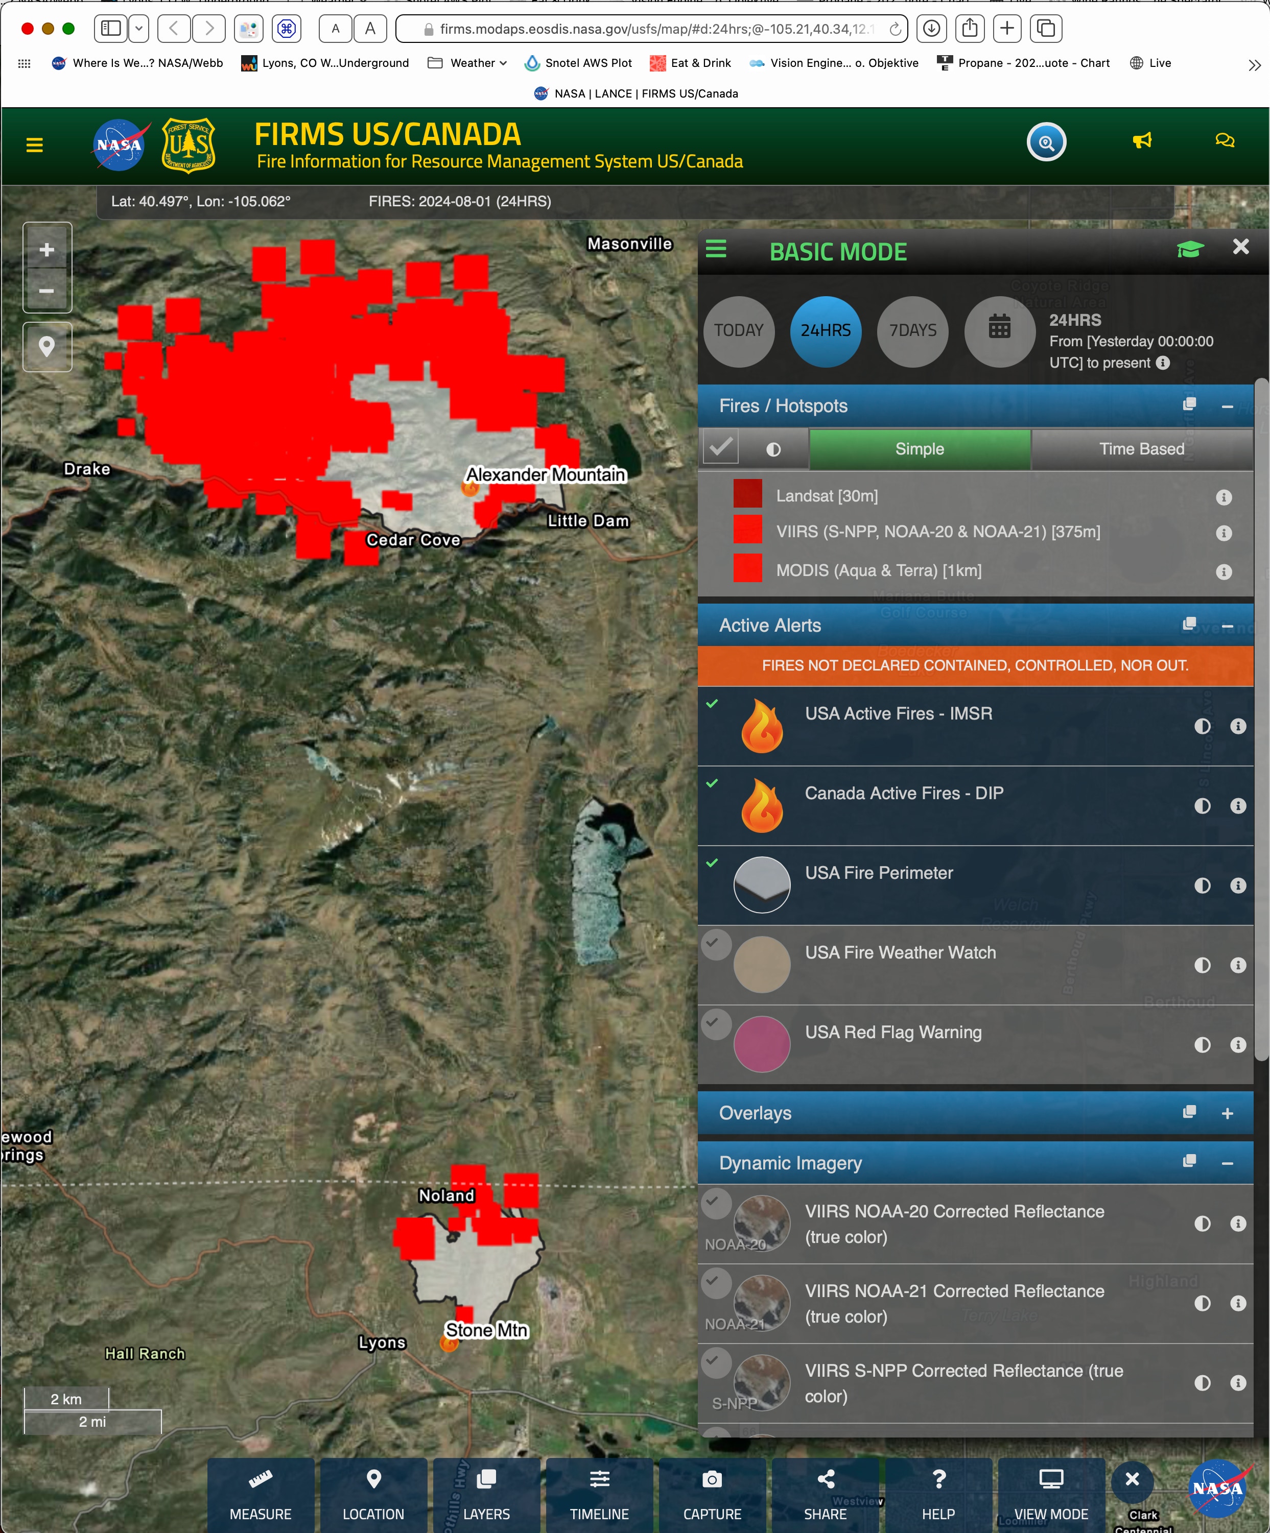Viewport: 1270px width, 1533px height.
Task: Click the map location pin button
Action: (x=46, y=346)
